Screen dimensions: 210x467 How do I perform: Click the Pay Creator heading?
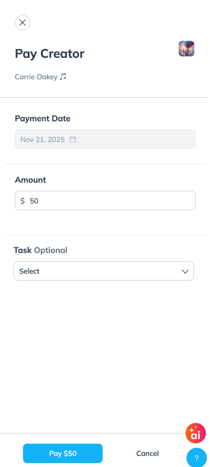pos(49,54)
